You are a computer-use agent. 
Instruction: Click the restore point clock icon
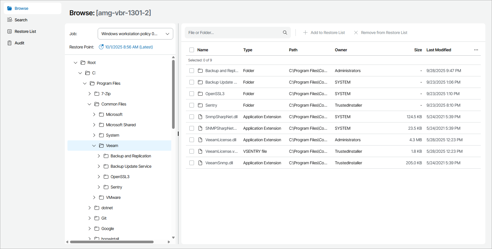(101, 47)
